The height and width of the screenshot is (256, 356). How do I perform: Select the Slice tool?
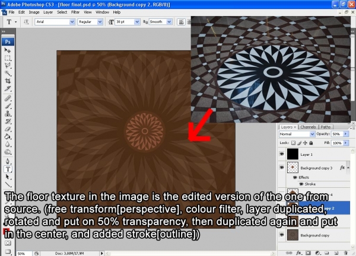tap(8, 89)
